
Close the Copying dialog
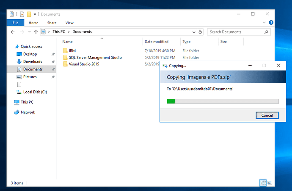[278, 65]
